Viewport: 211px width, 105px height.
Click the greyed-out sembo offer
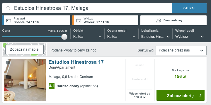click(140, 67)
